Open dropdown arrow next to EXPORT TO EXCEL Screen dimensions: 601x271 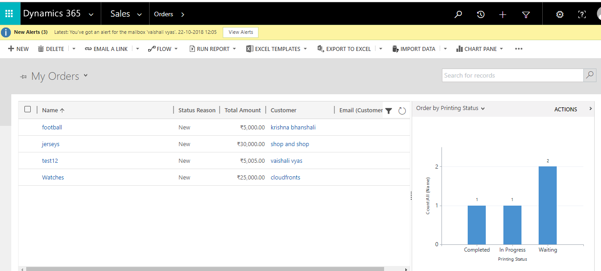click(381, 49)
